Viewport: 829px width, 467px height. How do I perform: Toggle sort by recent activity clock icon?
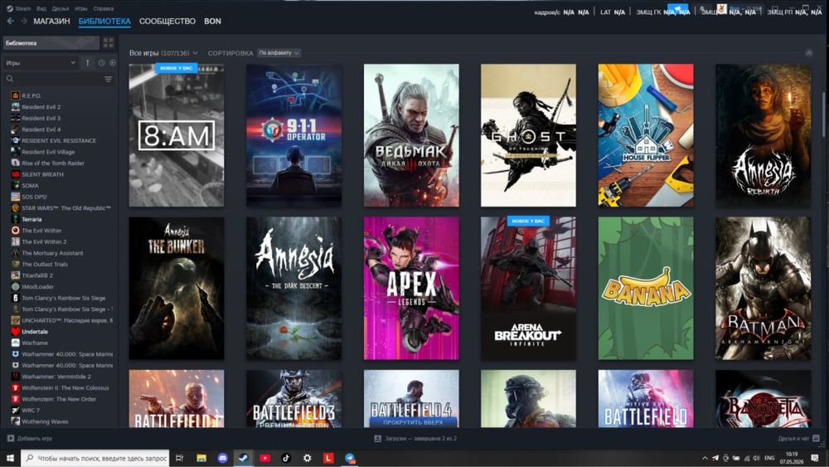pyautogui.click(x=101, y=62)
